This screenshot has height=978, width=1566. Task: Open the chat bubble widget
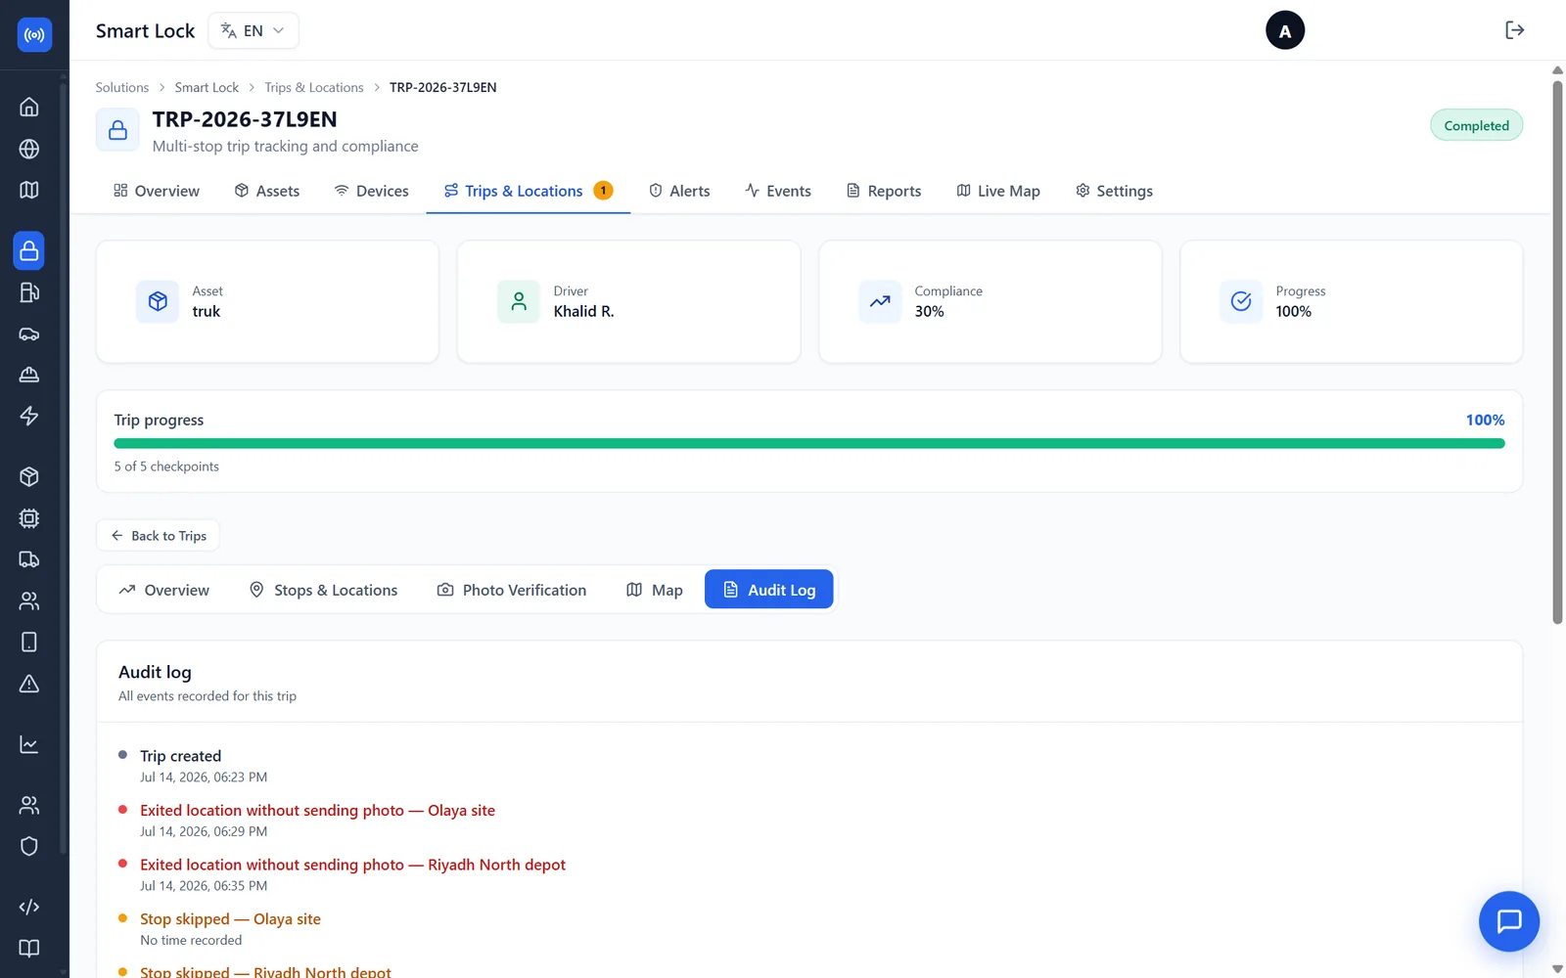pos(1508,921)
